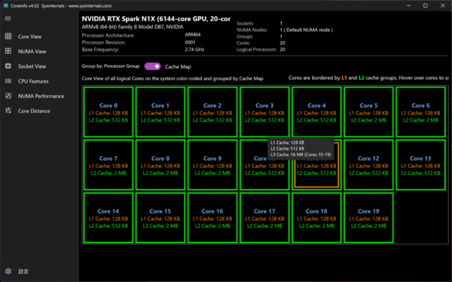452x282 pixels.
Task: Click the 'Logical Processors:' label
Action: [257, 49]
